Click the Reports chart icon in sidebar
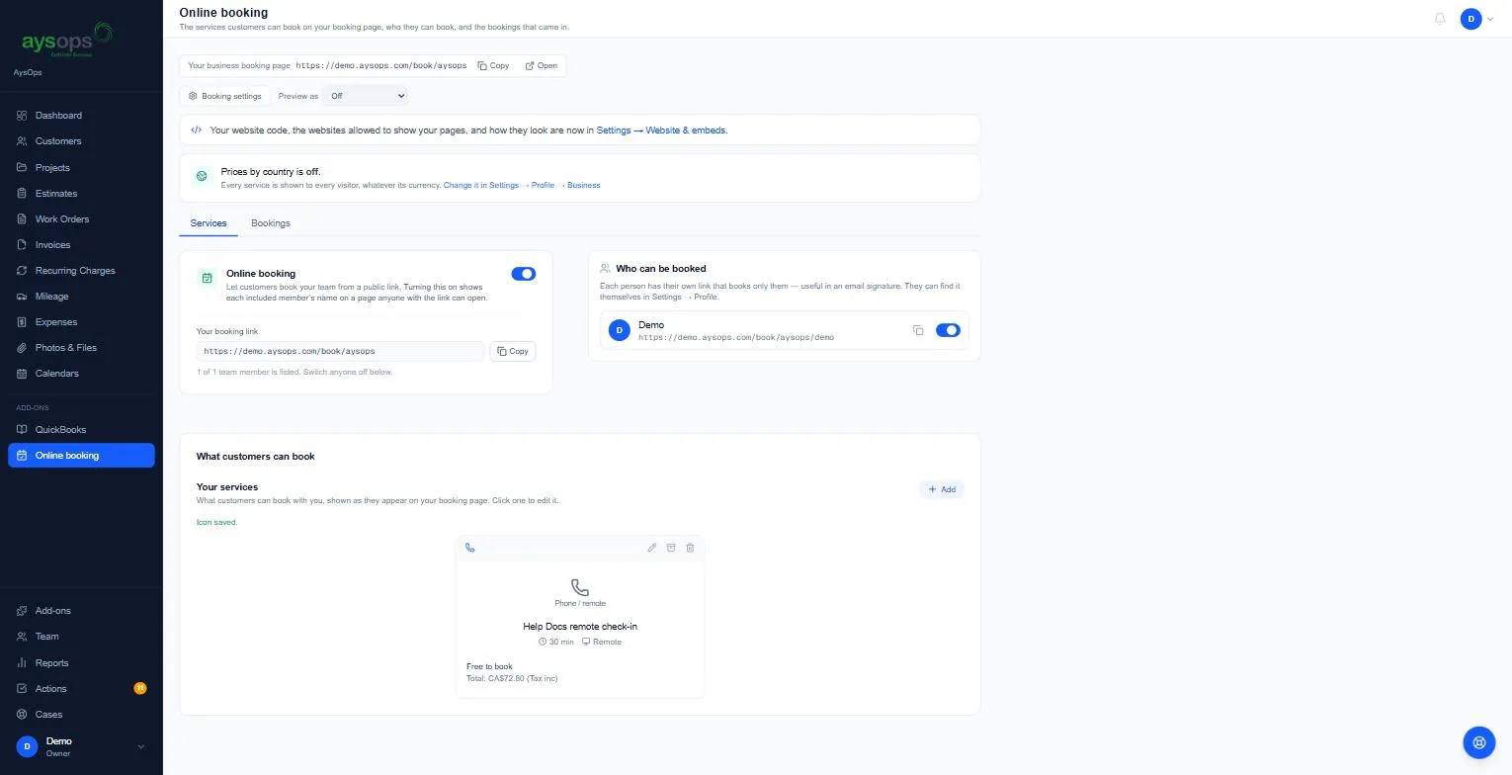This screenshot has height=775, width=1512. [22, 663]
